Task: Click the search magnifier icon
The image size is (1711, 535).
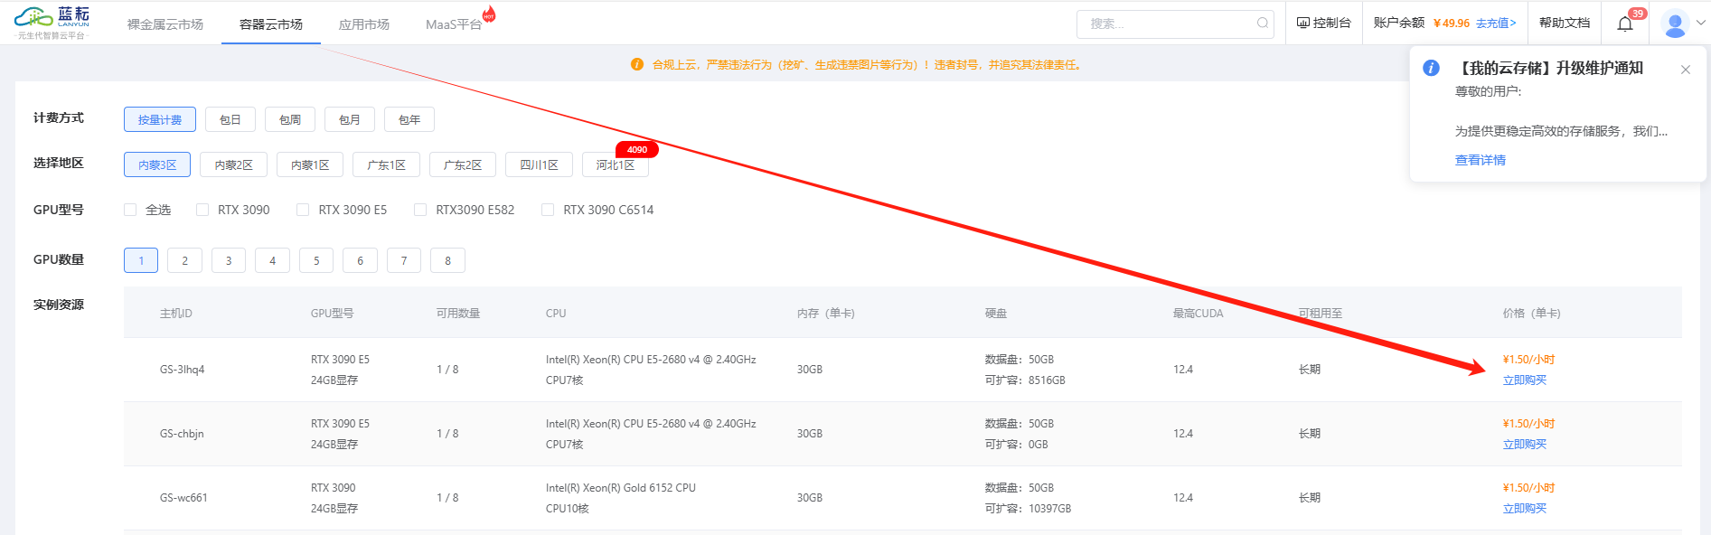Action: tap(1263, 23)
